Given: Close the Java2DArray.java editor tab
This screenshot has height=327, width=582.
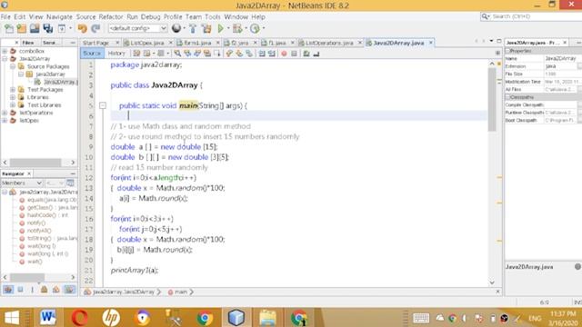Looking at the screenshot, I should 430,43.
